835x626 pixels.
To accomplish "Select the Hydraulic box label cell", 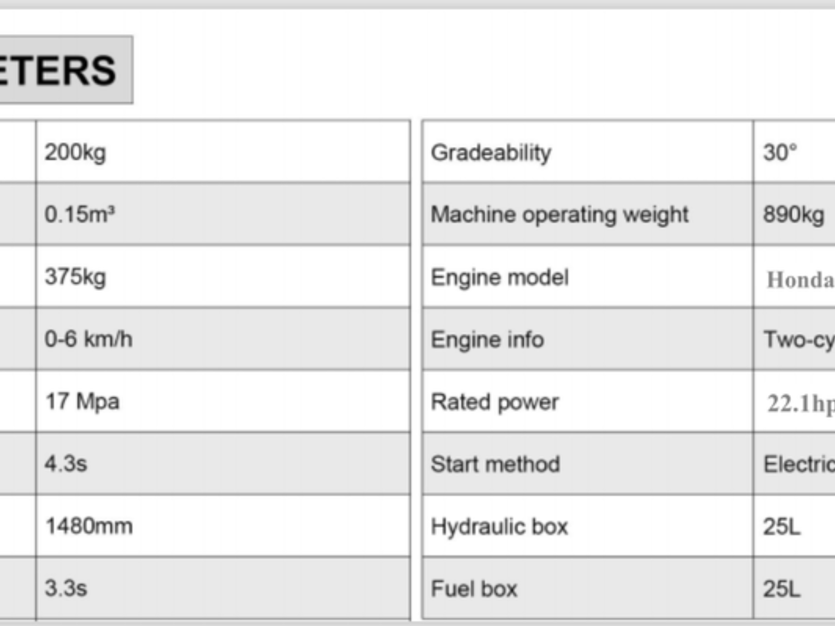I will tap(499, 526).
